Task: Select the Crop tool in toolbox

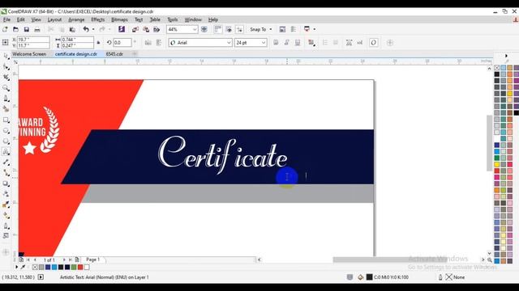Action: 6,78
